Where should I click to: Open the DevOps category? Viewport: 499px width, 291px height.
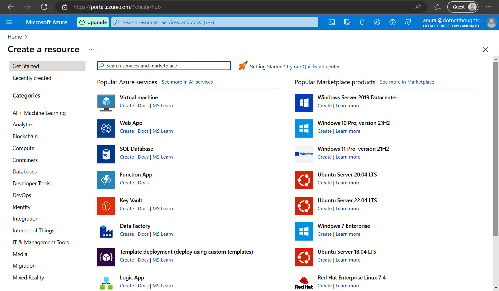point(22,195)
